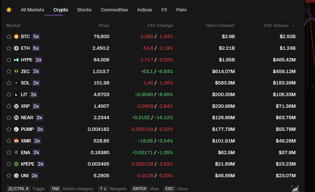
Task: Open the yellow star favorites tab
Action: click(x=9, y=10)
